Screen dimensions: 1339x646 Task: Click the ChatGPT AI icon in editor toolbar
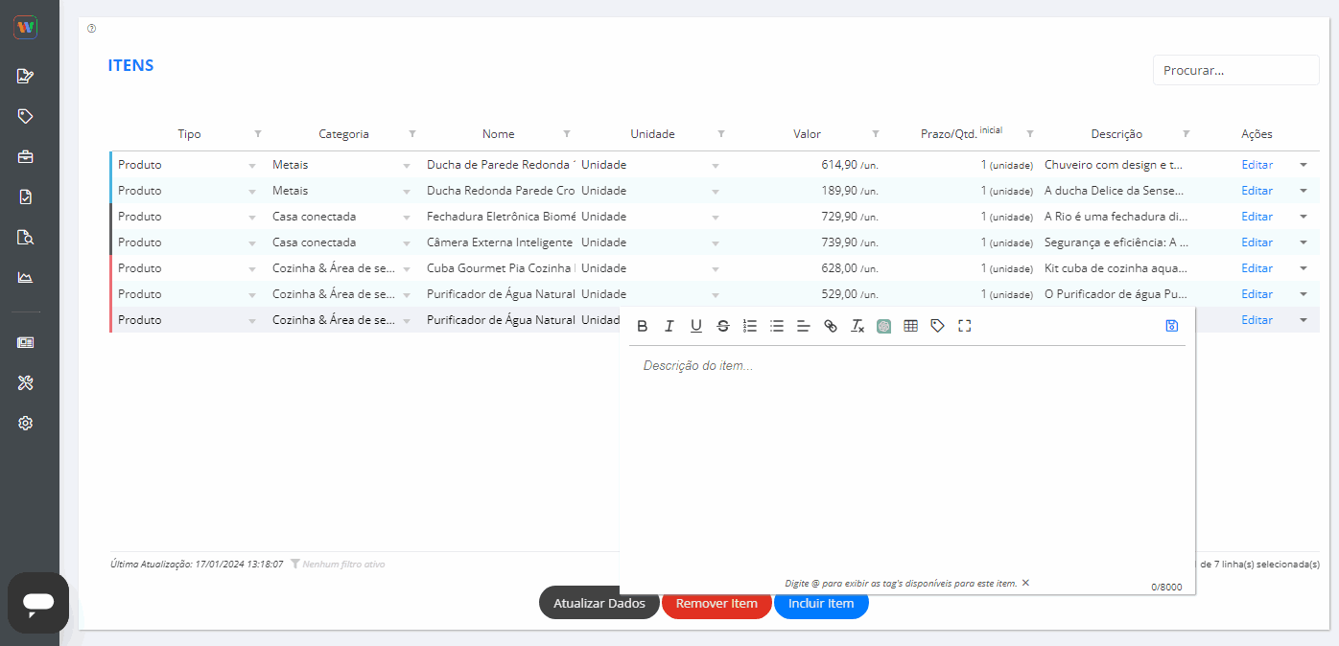pyautogui.click(x=884, y=326)
